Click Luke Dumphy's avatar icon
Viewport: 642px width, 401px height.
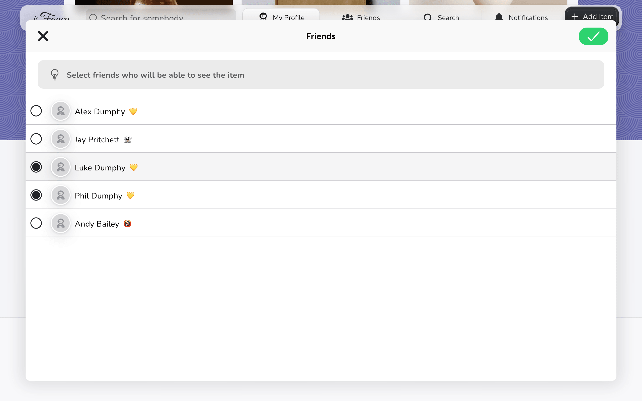click(x=61, y=167)
